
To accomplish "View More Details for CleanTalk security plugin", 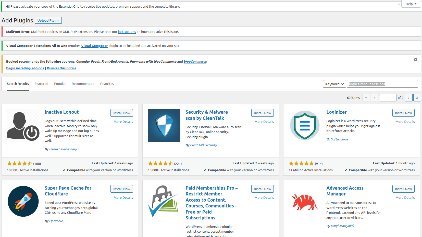I will click(264, 122).
